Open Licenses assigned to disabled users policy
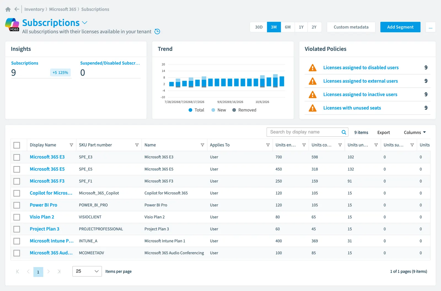This screenshot has width=441, height=291. pos(361,68)
